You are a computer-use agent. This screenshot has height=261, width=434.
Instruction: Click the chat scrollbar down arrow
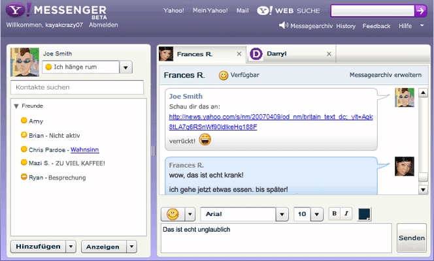pos(423,190)
